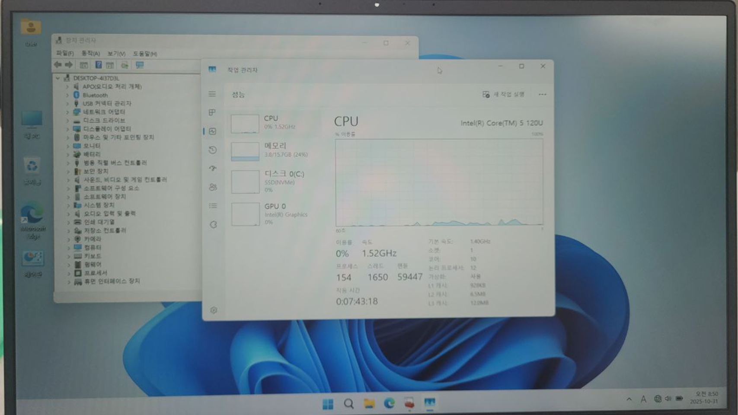
Task: Open Microsoft Edge from the taskbar
Action: [x=389, y=403]
